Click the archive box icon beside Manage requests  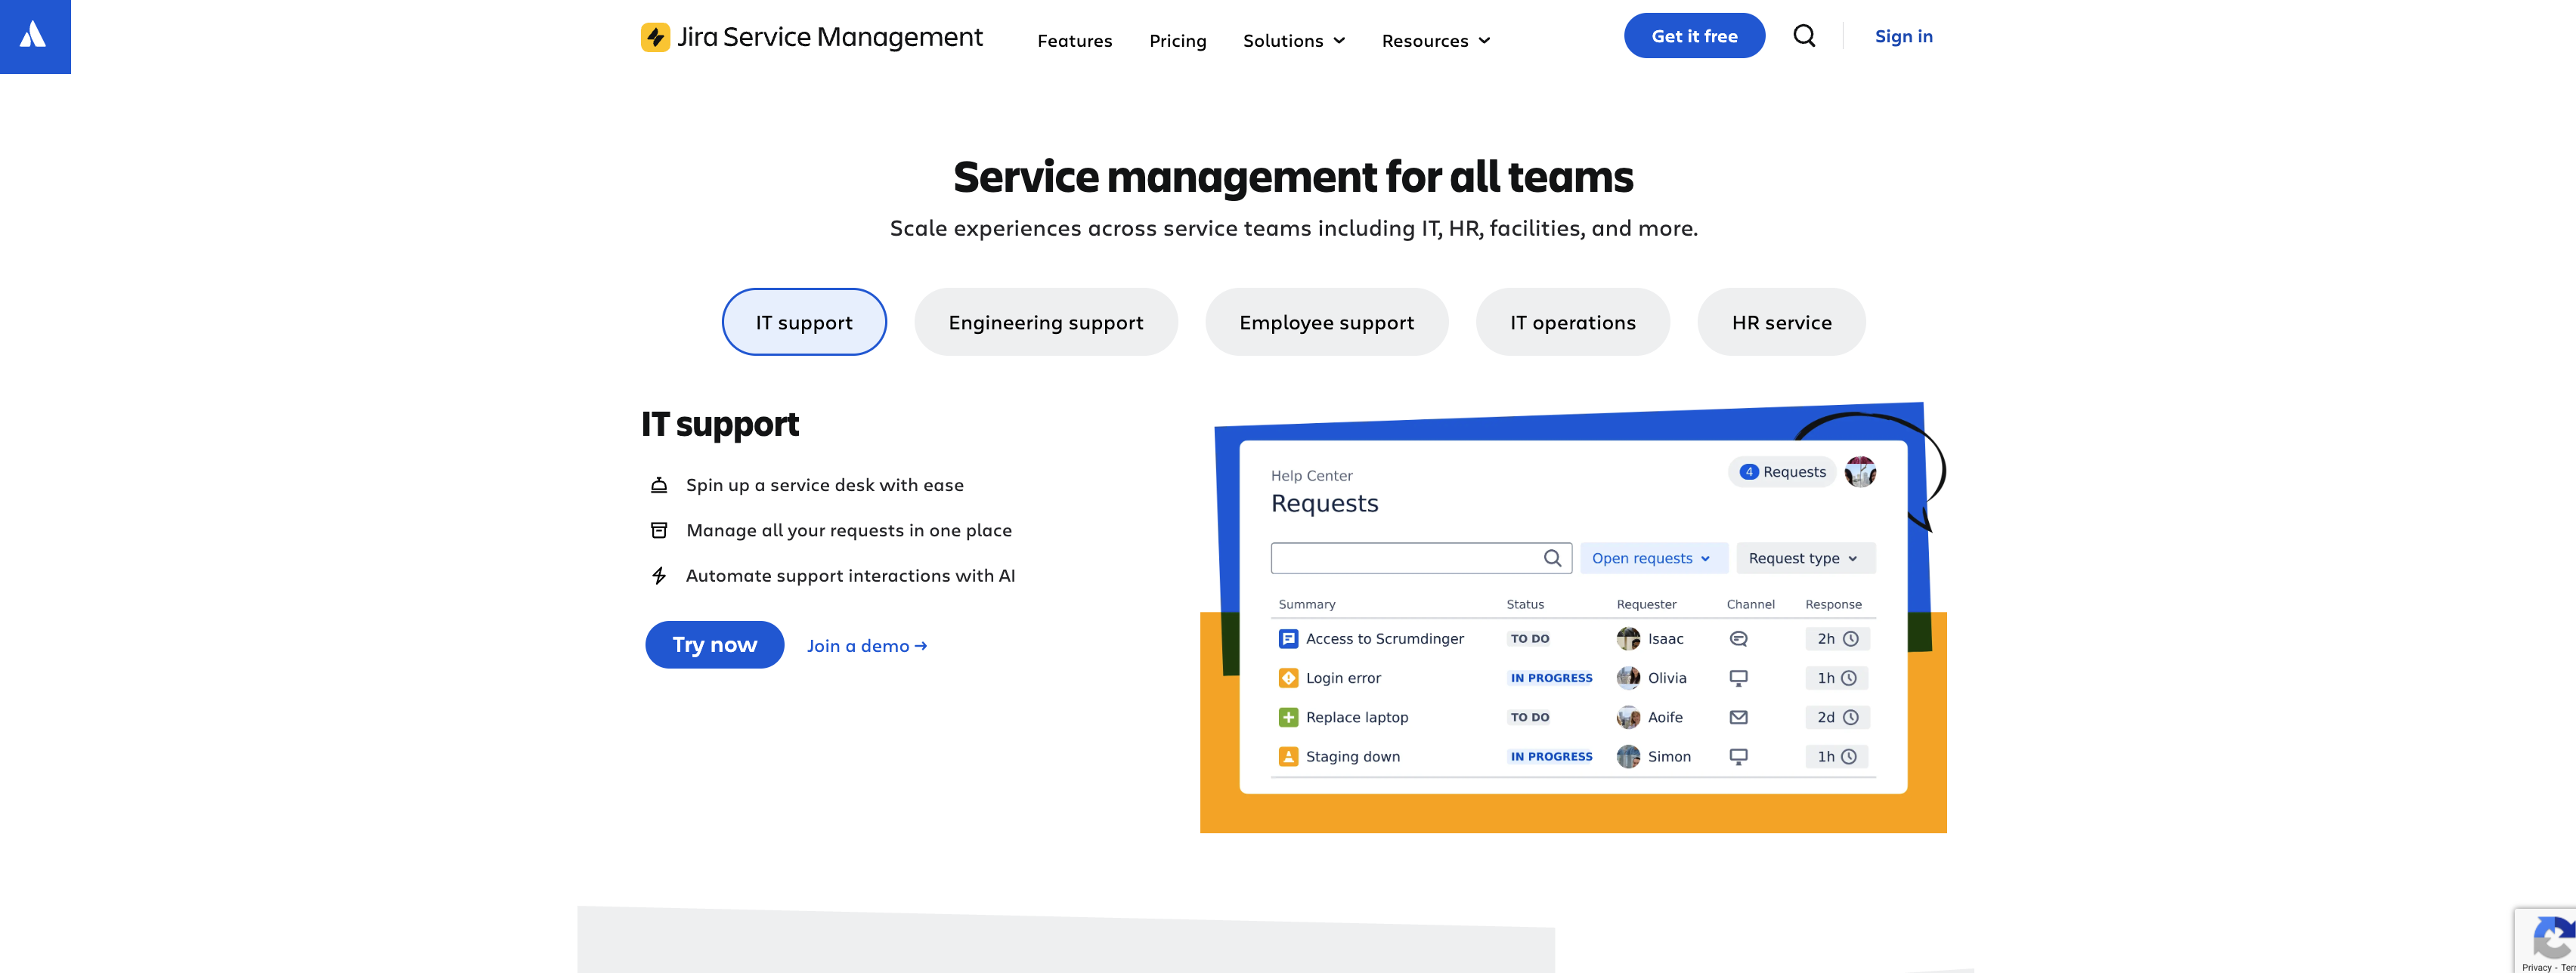pos(659,530)
